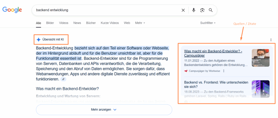Image resolution: width=278 pixels, height=118 pixels.
Task: Open Google Lens image search icon
Action: tap(202, 10)
